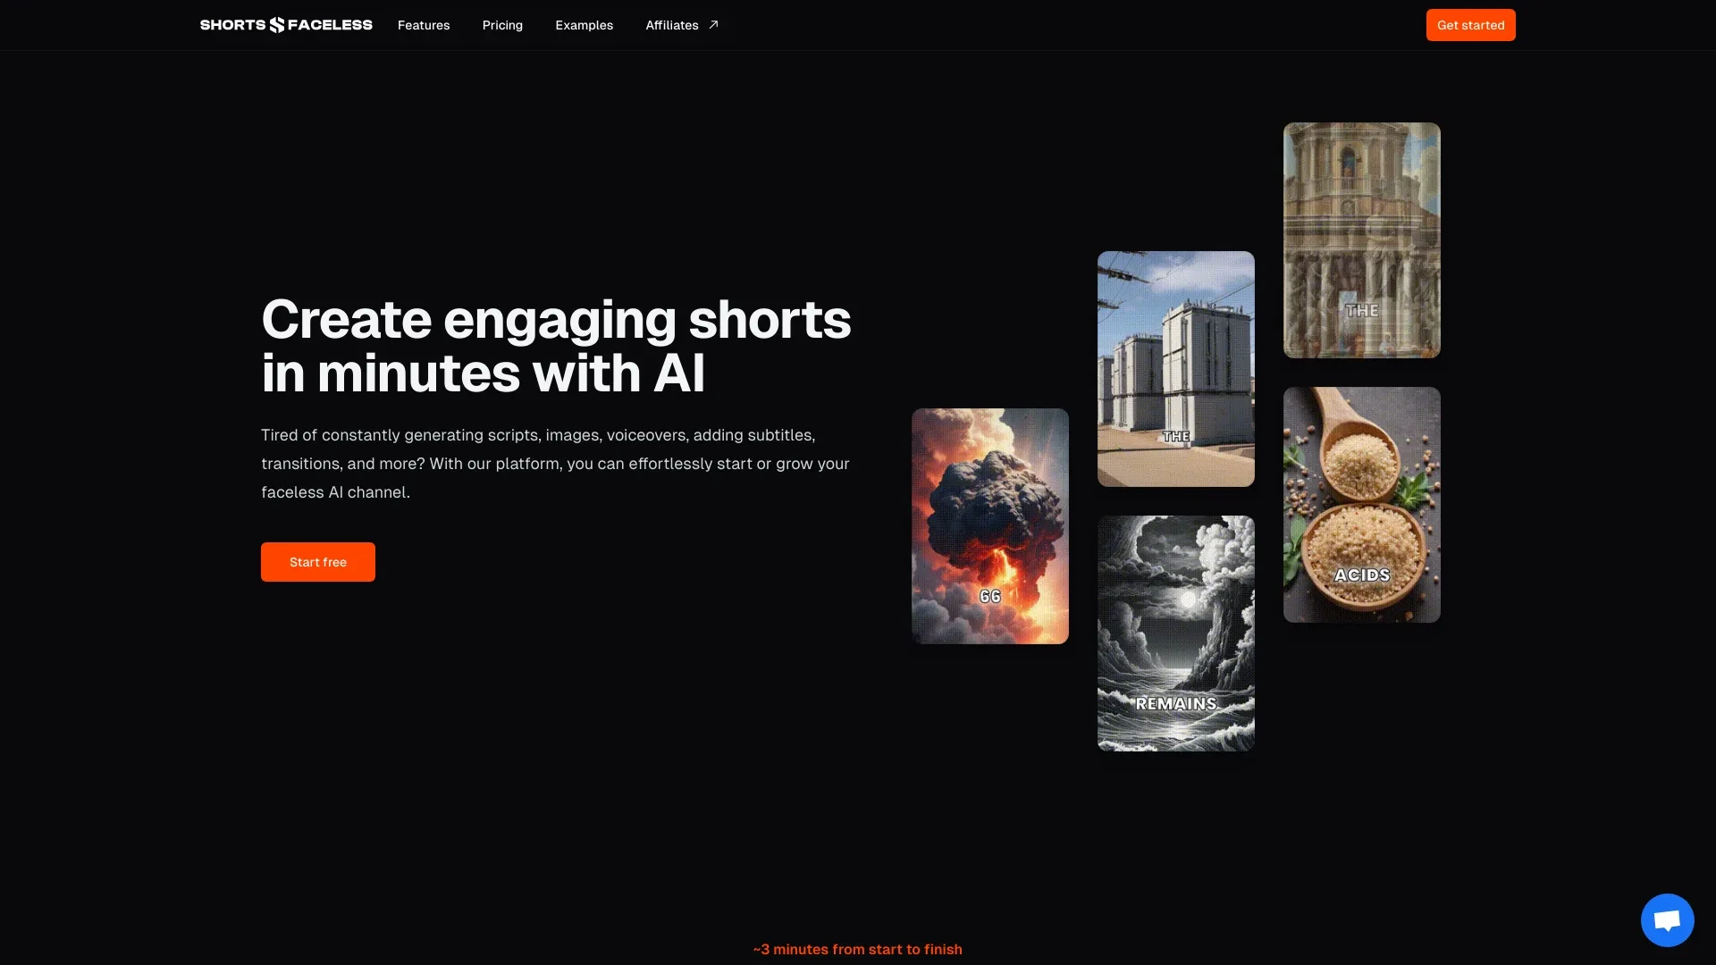Click the spices bowl thumbnail image
The height and width of the screenshot is (965, 1716).
[x=1360, y=503]
